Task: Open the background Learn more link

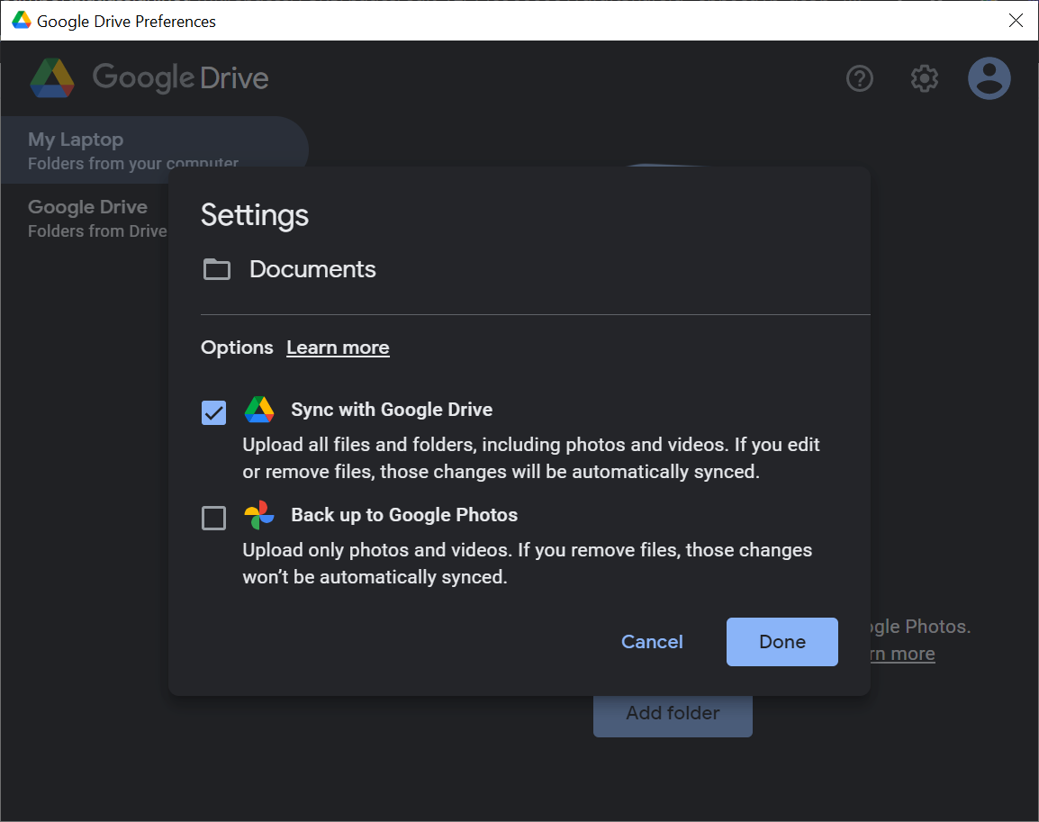Action: point(902,654)
